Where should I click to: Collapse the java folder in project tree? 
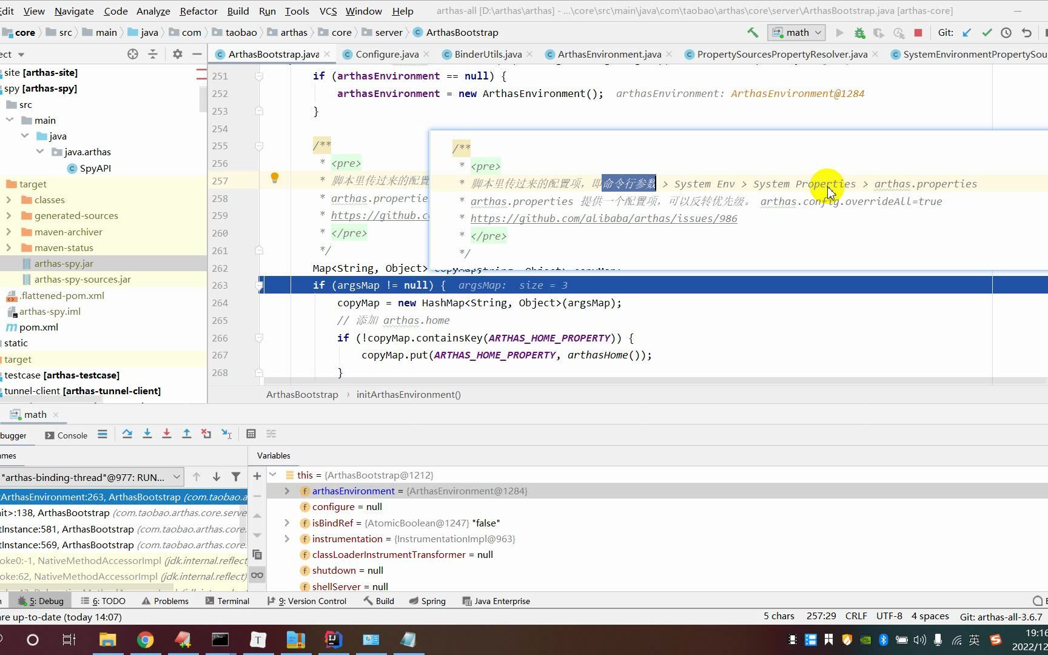coord(25,136)
